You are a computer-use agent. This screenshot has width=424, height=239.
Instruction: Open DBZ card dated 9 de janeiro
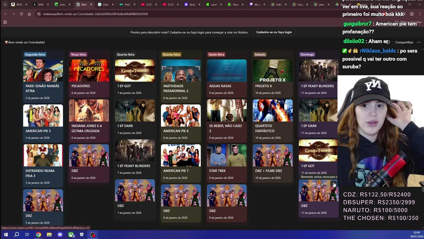(x=227, y=203)
